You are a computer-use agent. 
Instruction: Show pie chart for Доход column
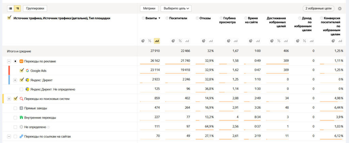coord(298,41)
